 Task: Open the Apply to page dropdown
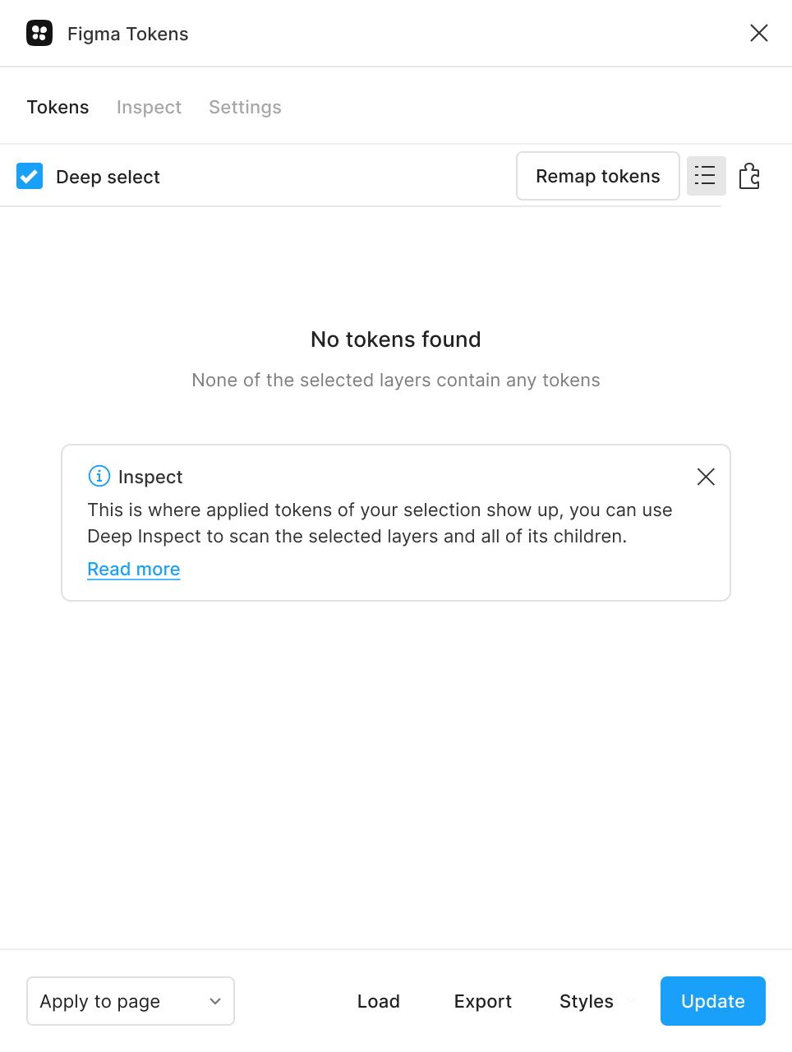pos(130,1001)
